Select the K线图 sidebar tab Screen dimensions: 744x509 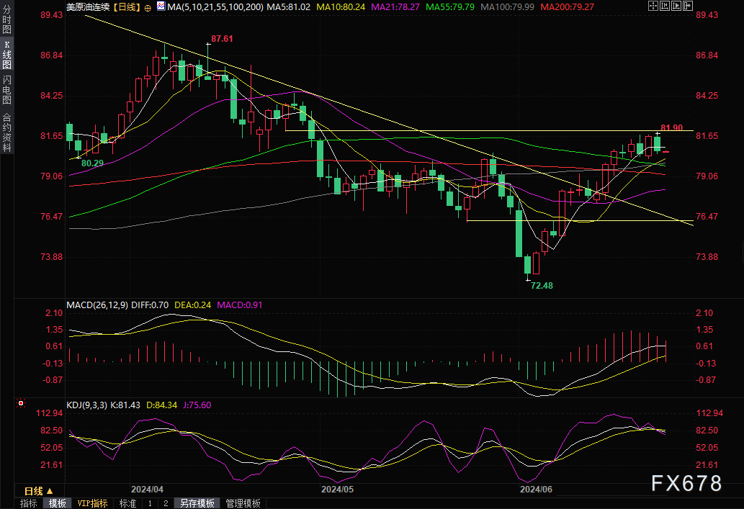click(6, 55)
